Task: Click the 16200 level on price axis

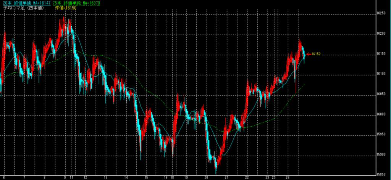Action: 380,34
